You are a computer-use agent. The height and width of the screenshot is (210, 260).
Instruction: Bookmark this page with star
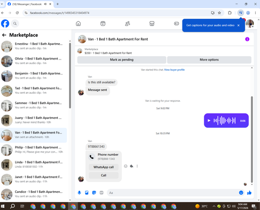(219, 13)
